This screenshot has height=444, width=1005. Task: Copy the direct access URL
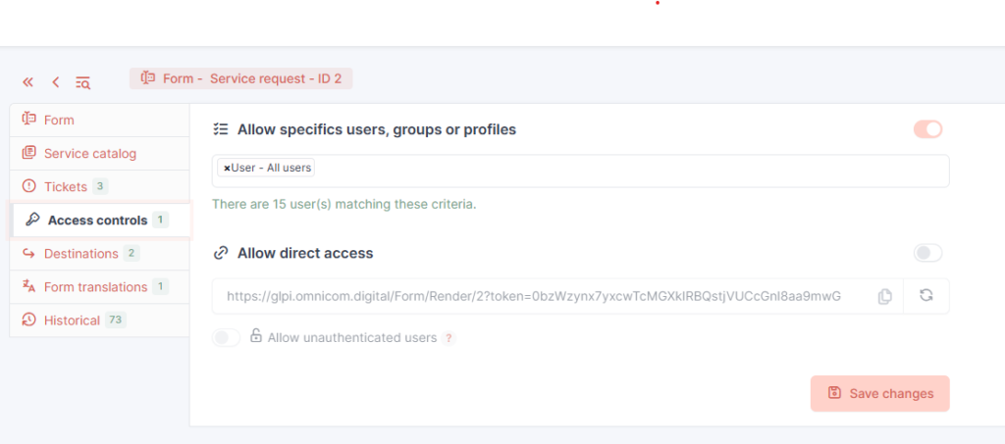(x=884, y=296)
